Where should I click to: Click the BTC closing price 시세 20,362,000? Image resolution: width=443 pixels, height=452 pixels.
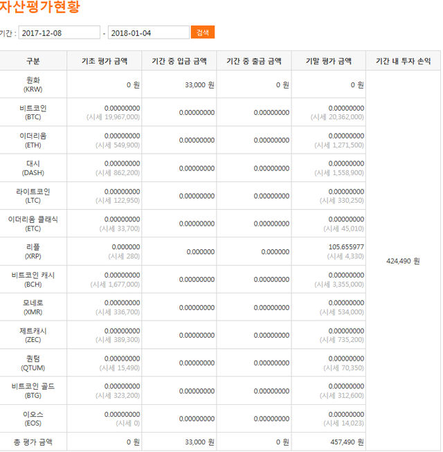pos(337,117)
